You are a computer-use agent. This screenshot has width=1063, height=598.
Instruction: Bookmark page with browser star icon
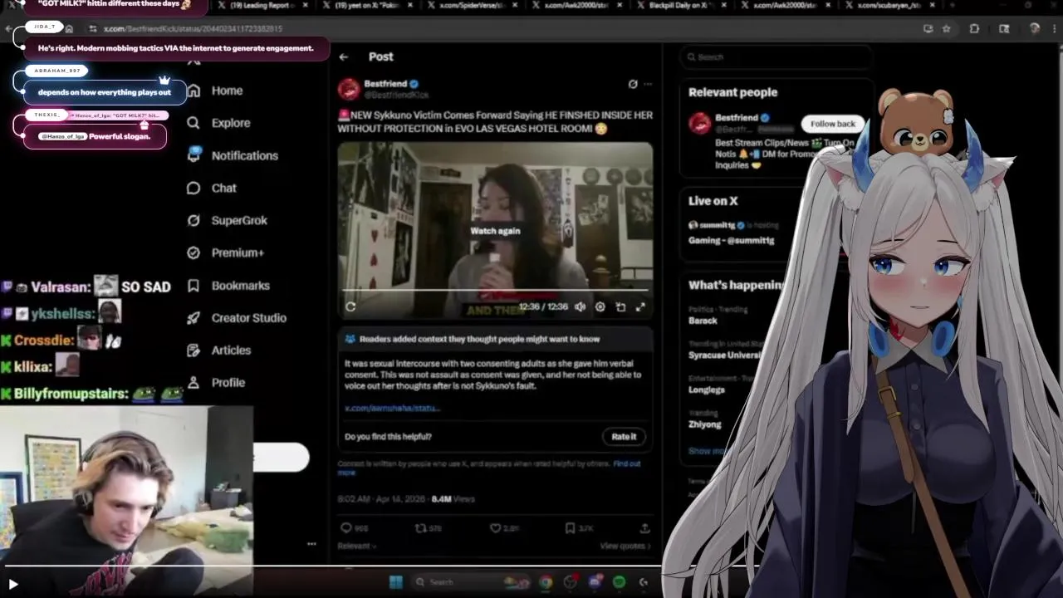pyautogui.click(x=946, y=28)
